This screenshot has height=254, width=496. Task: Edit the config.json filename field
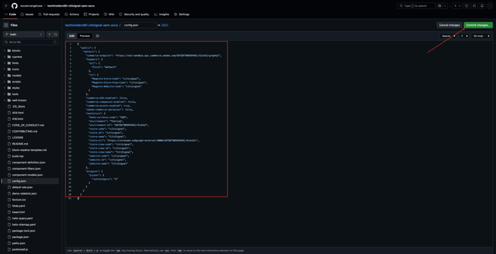(140, 25)
